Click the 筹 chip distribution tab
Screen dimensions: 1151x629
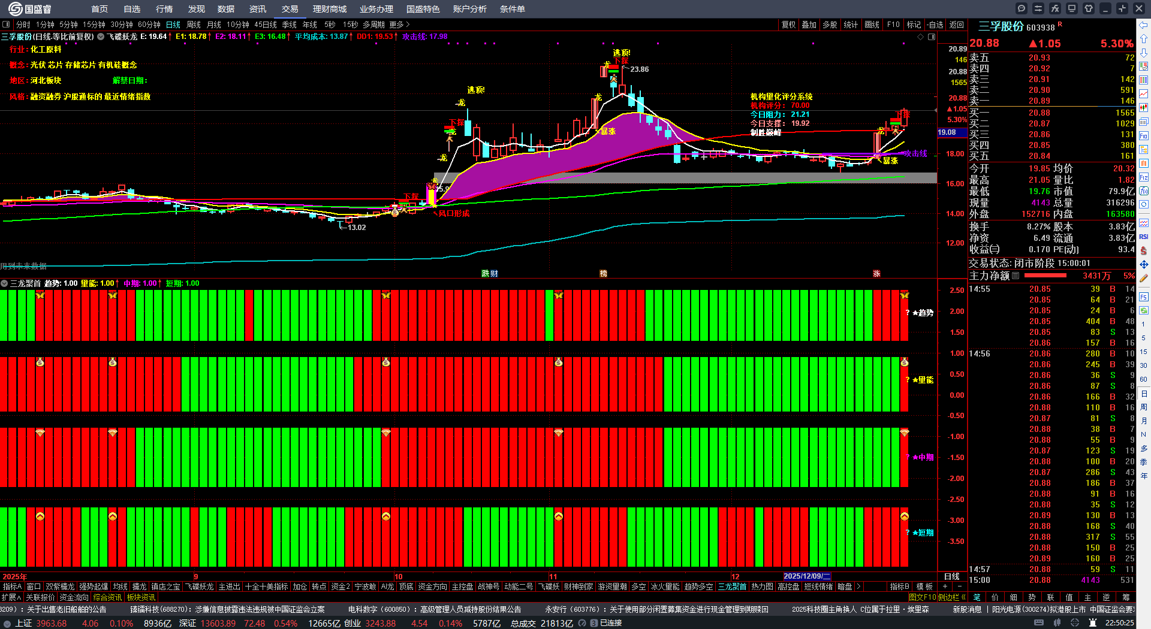click(1126, 597)
